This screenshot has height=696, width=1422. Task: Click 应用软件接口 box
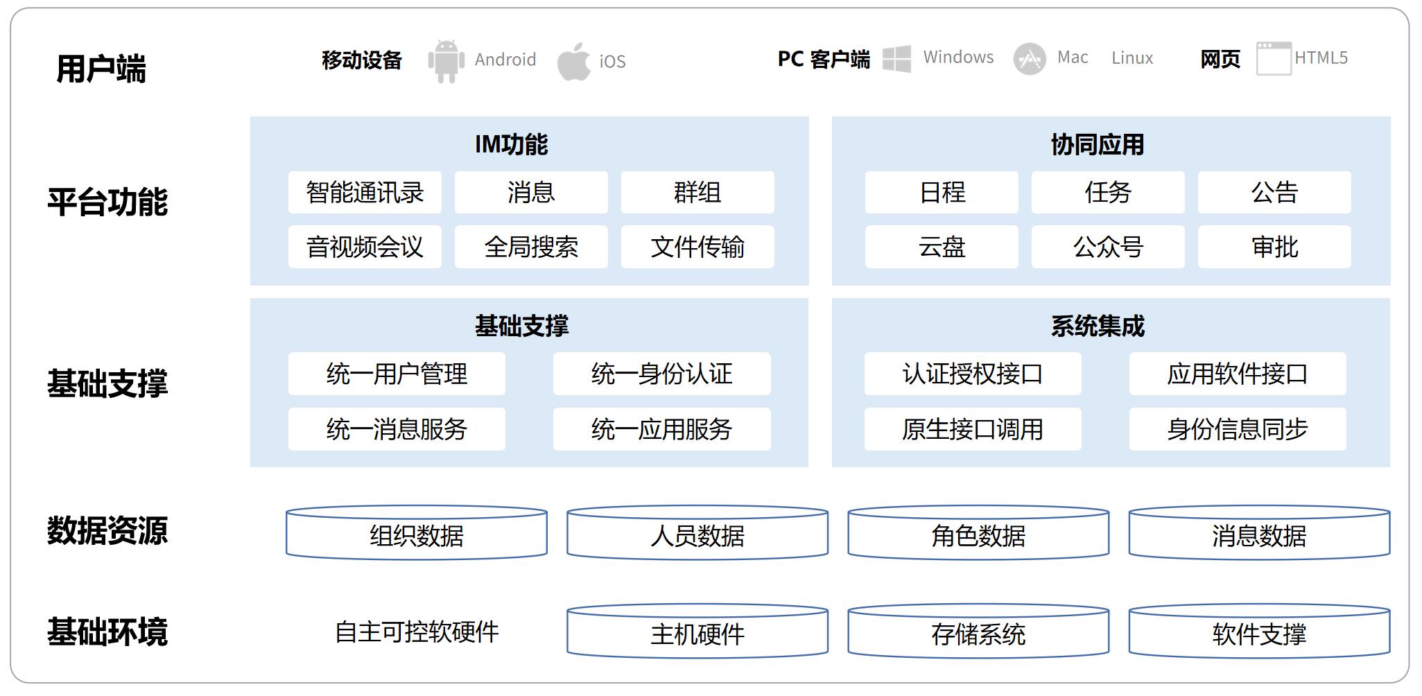[1238, 374]
